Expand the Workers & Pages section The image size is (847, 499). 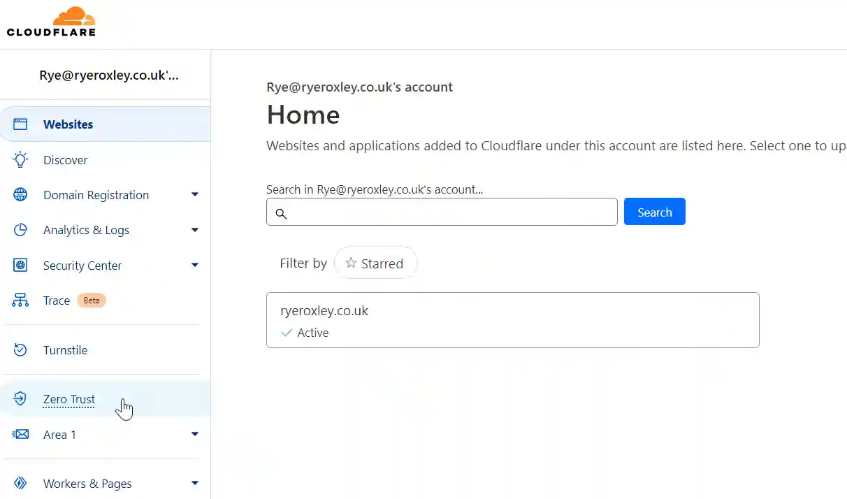[x=194, y=482]
